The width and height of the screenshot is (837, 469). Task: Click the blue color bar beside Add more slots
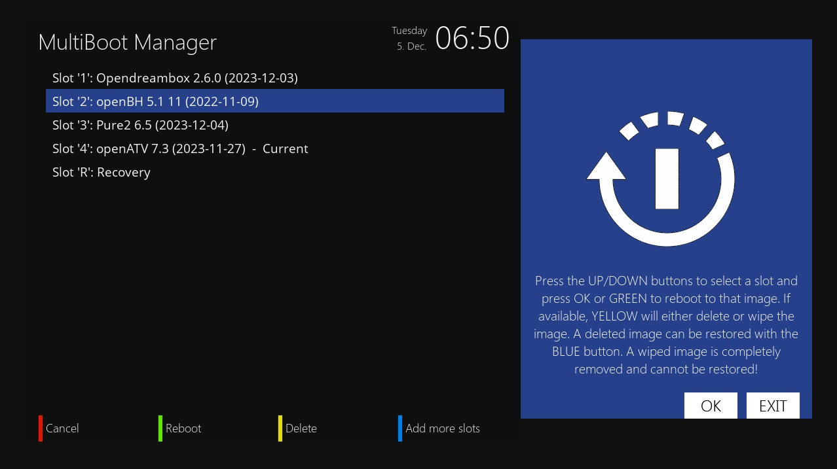click(x=400, y=428)
